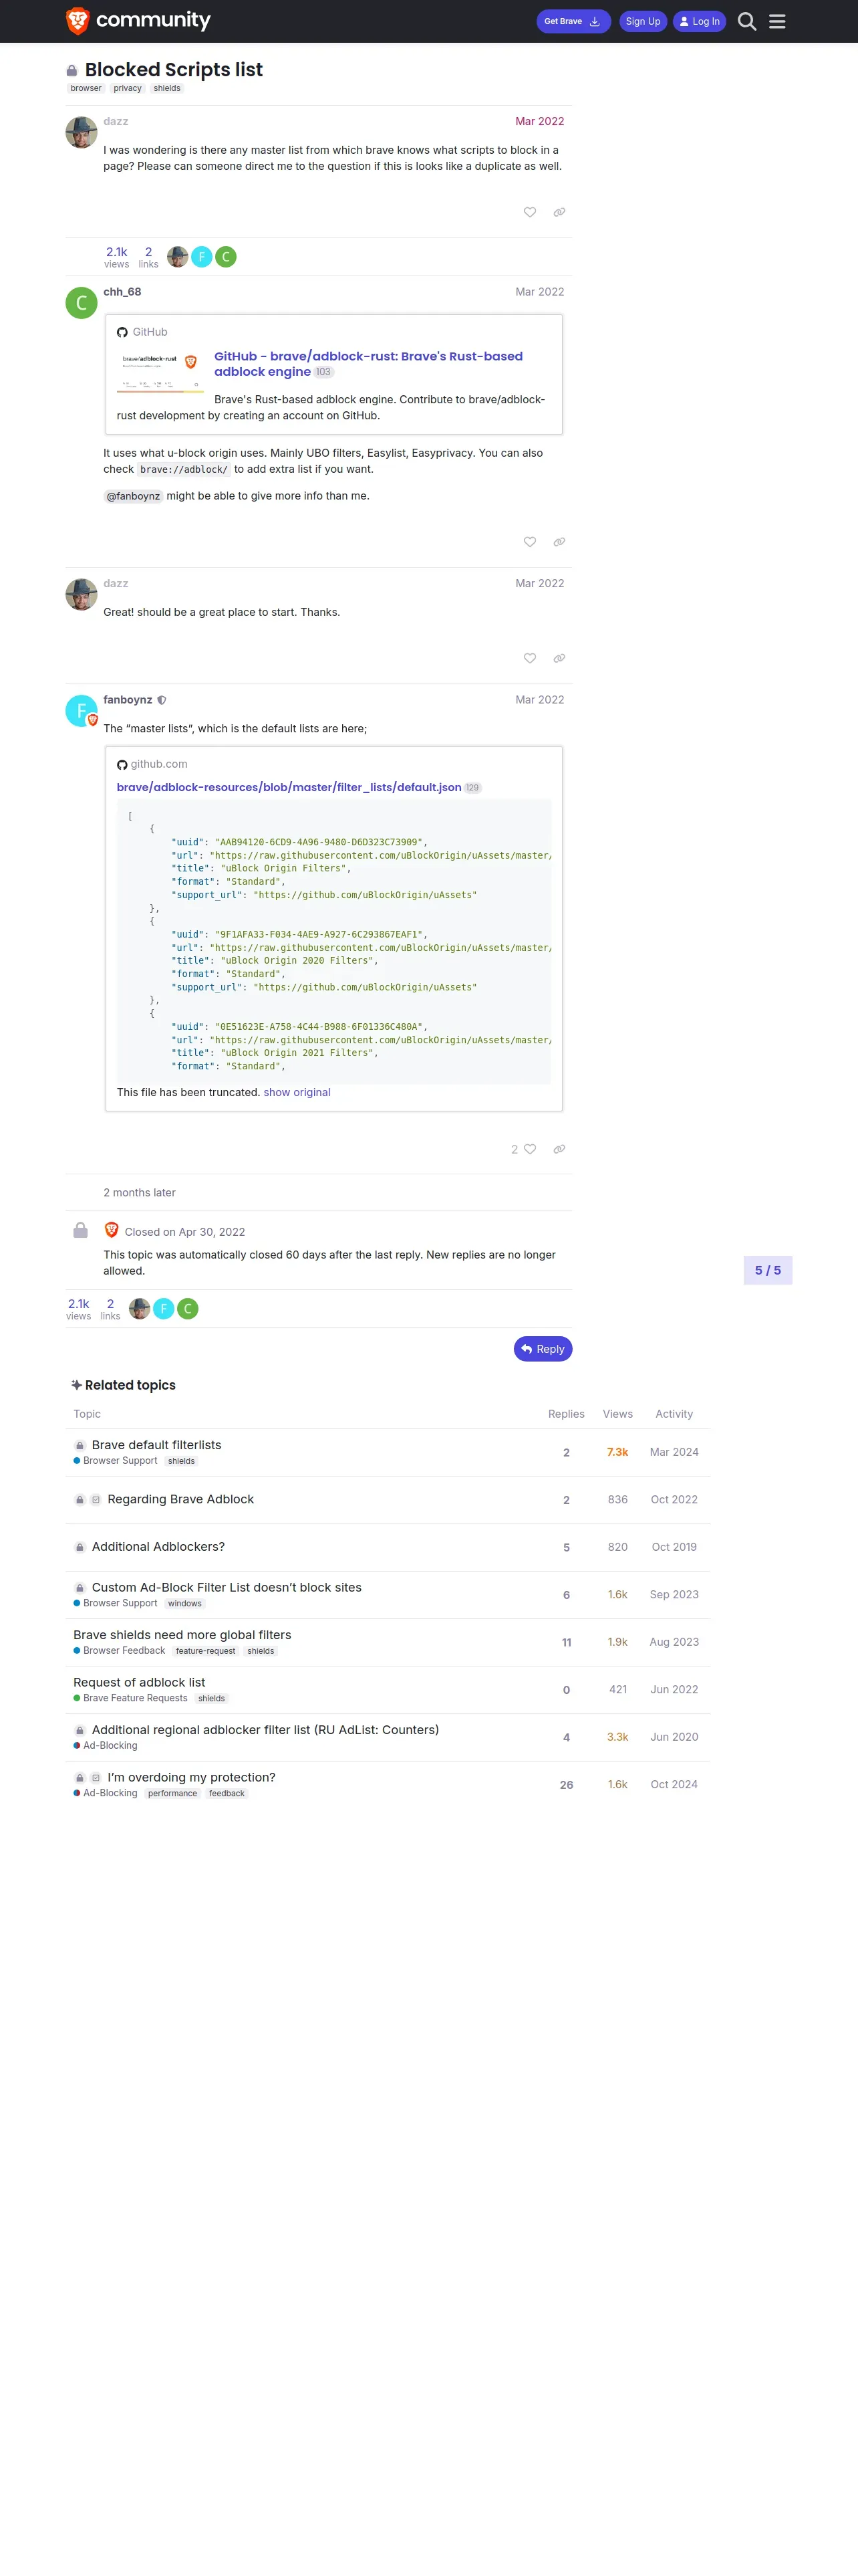Select the performance tag
Image resolution: width=858 pixels, height=2576 pixels.
(x=173, y=1794)
